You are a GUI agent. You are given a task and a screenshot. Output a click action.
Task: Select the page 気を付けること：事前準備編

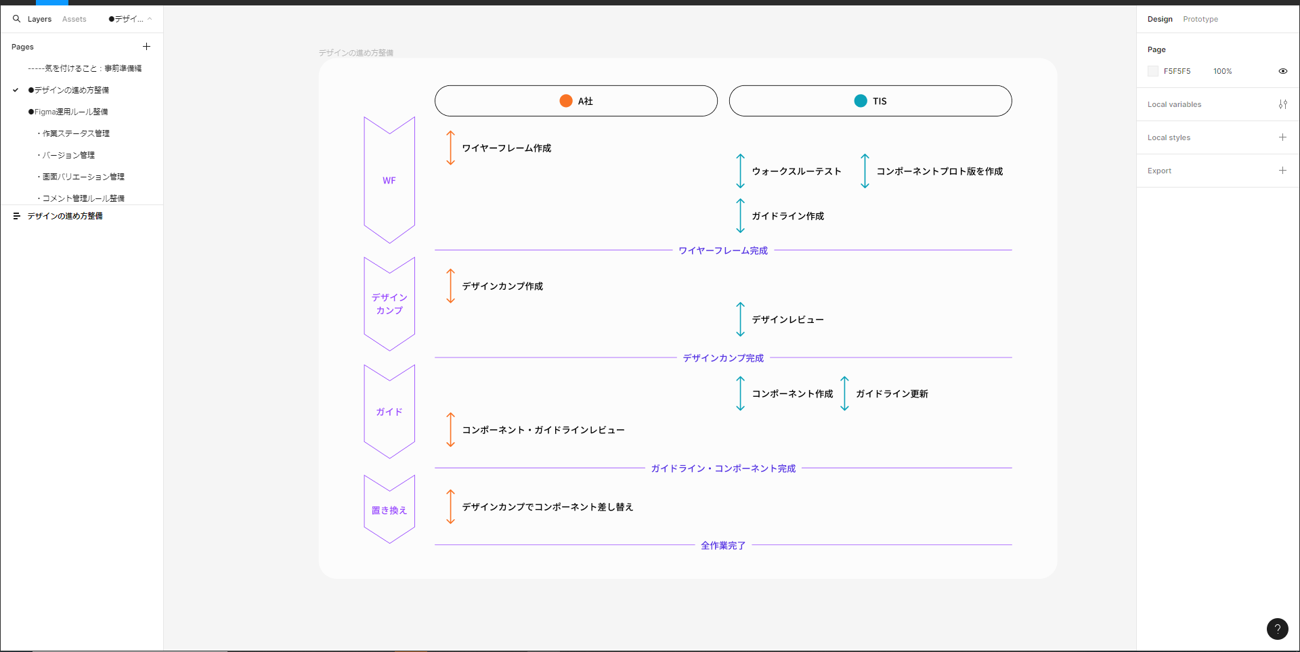(x=85, y=68)
